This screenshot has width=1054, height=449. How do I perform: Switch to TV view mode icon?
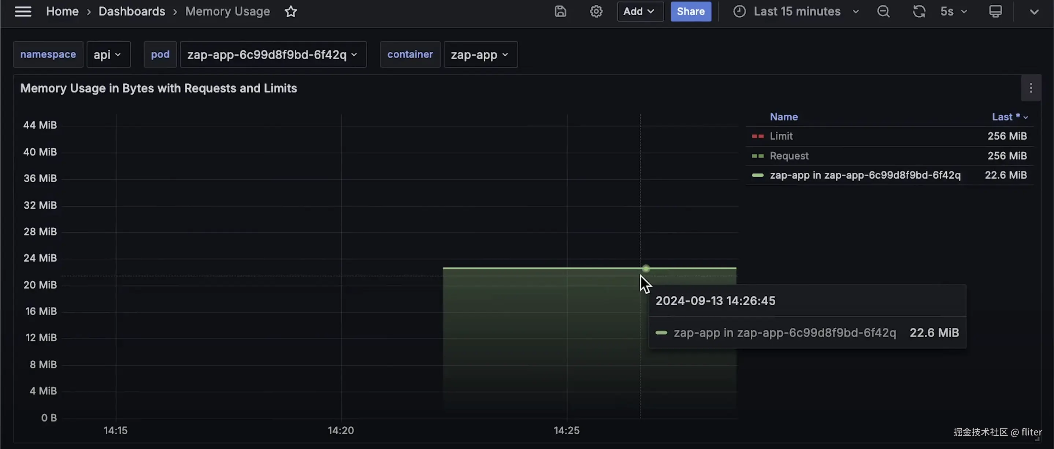click(x=995, y=11)
